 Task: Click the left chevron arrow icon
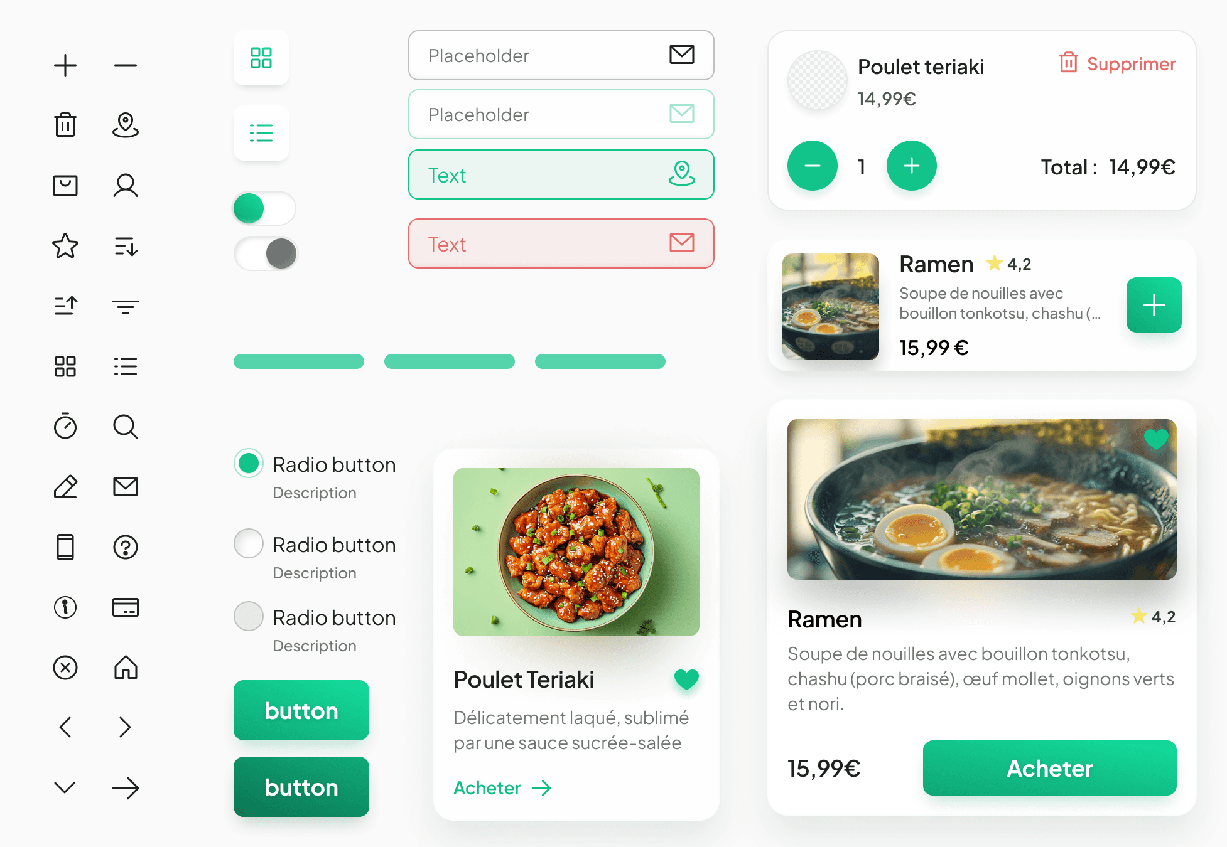tap(65, 727)
